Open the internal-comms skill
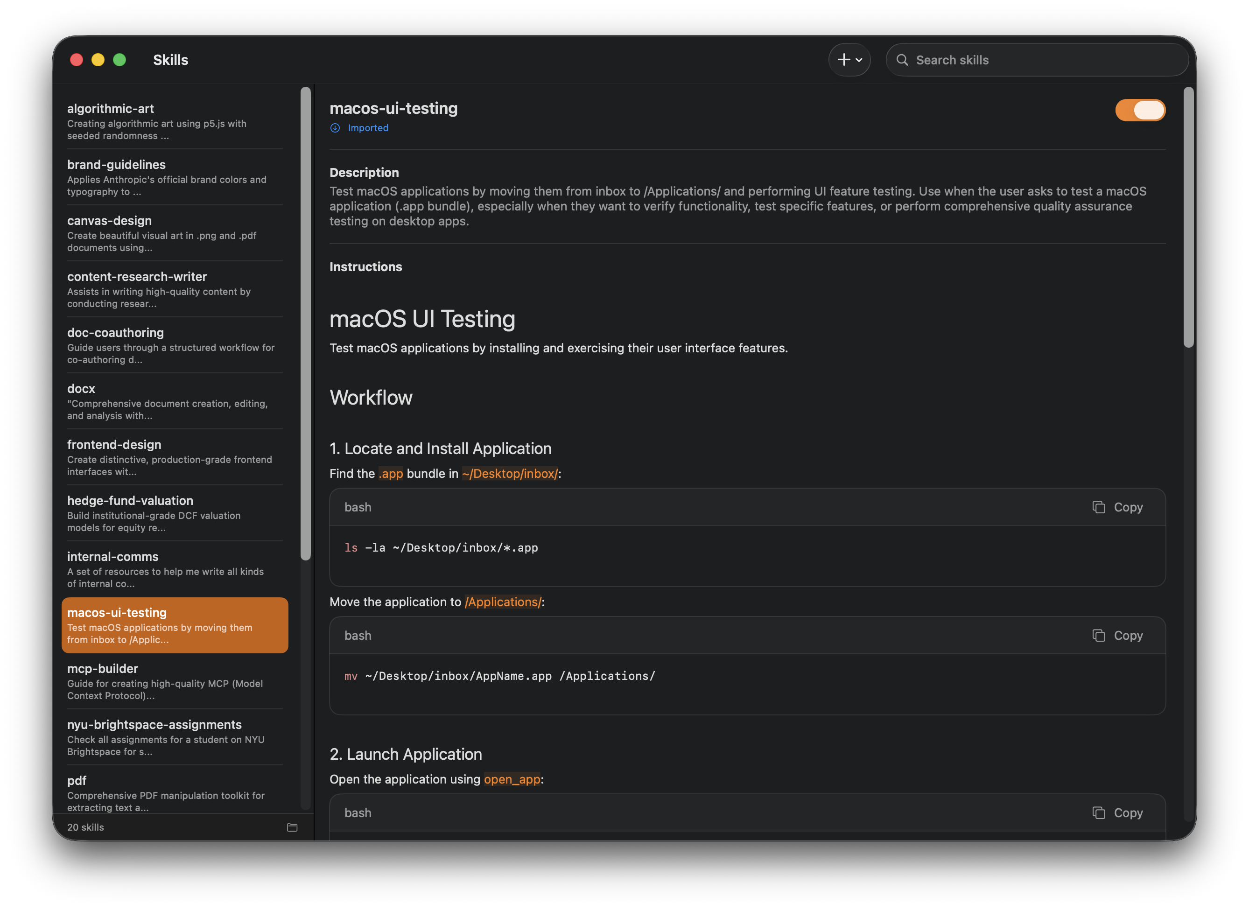The height and width of the screenshot is (910, 1249). coord(165,569)
